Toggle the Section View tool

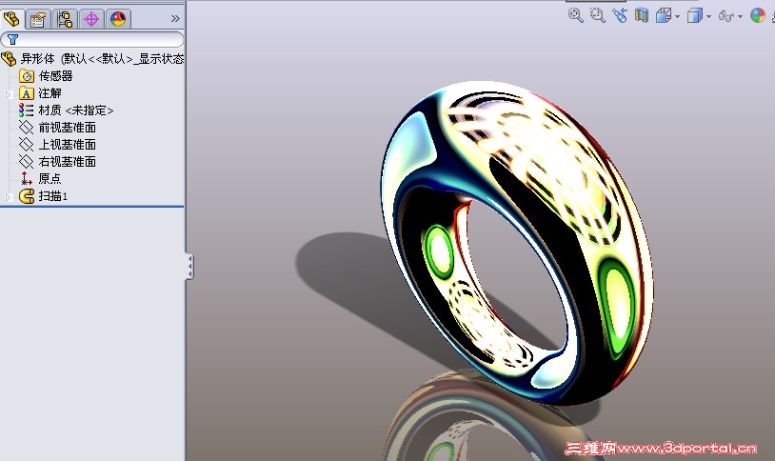[641, 15]
